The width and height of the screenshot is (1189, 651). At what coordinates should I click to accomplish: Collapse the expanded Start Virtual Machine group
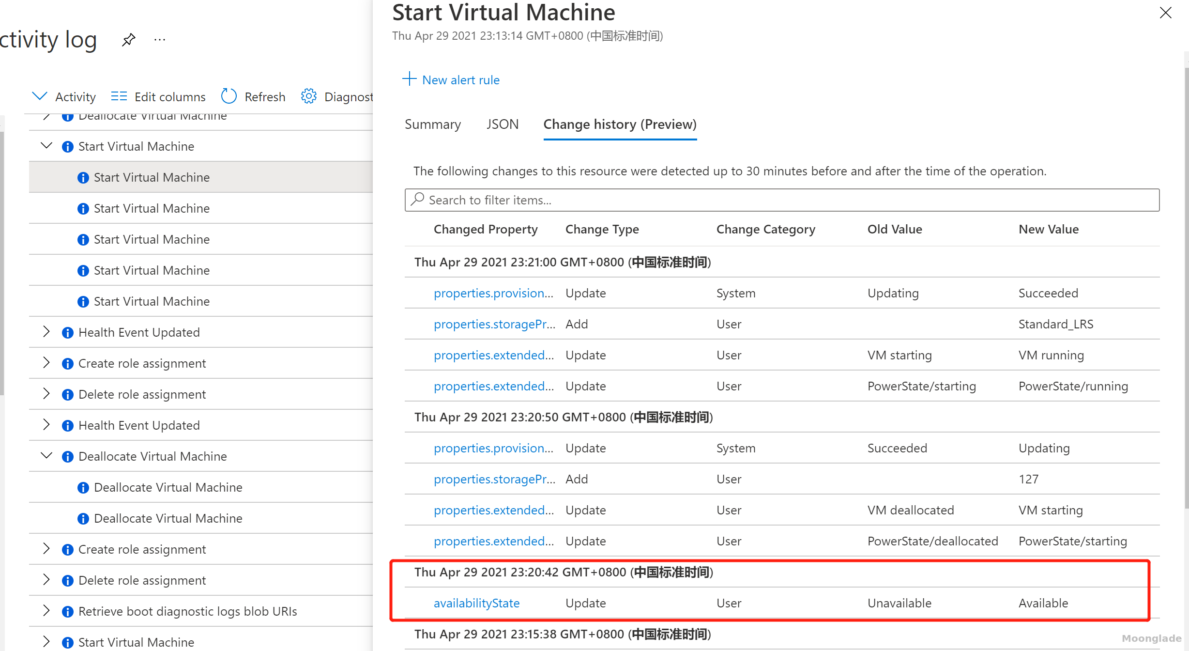(x=46, y=146)
